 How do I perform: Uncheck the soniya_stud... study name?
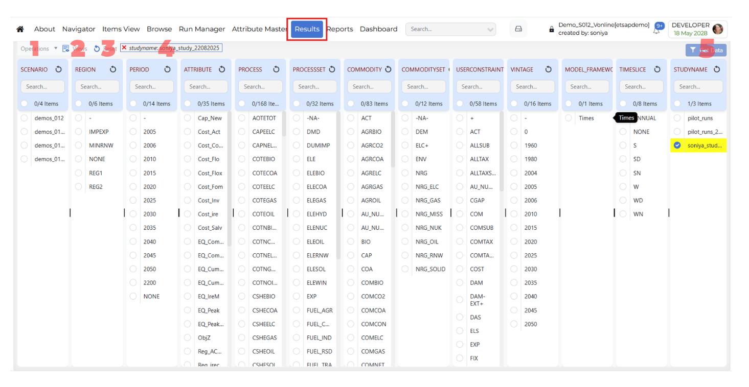click(x=677, y=146)
